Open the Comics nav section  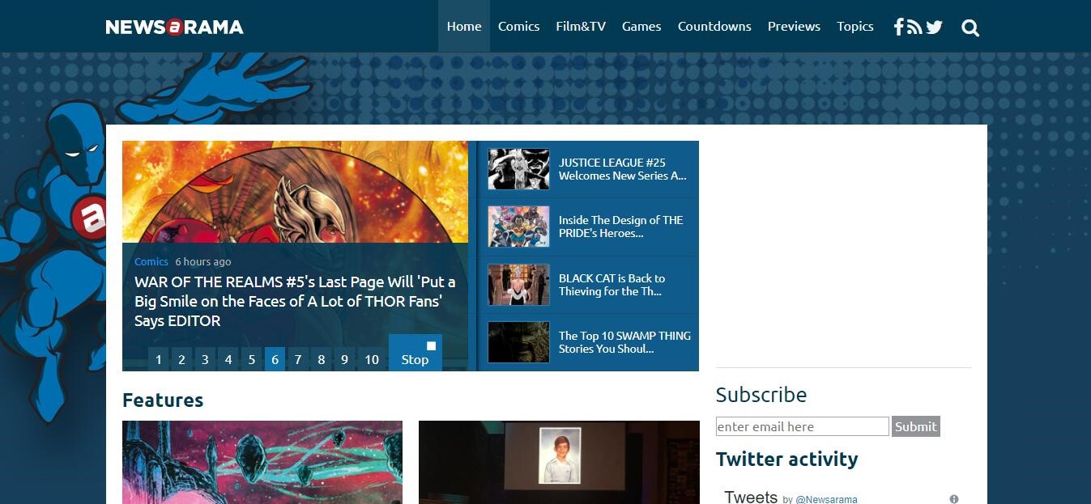click(518, 26)
